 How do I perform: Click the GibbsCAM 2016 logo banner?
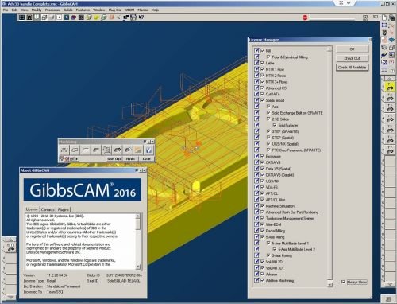(83, 189)
